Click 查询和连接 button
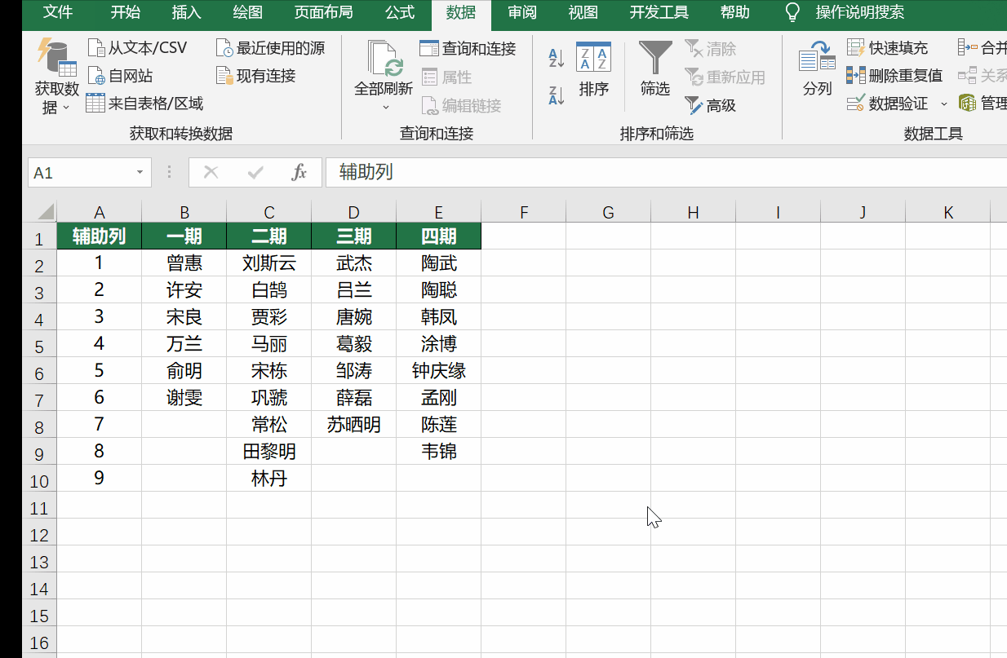The height and width of the screenshot is (658, 1007). point(468,49)
